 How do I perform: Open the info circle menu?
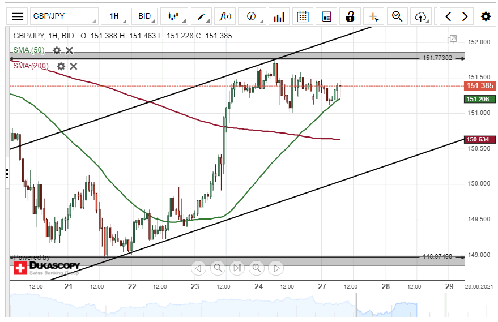tap(251, 16)
